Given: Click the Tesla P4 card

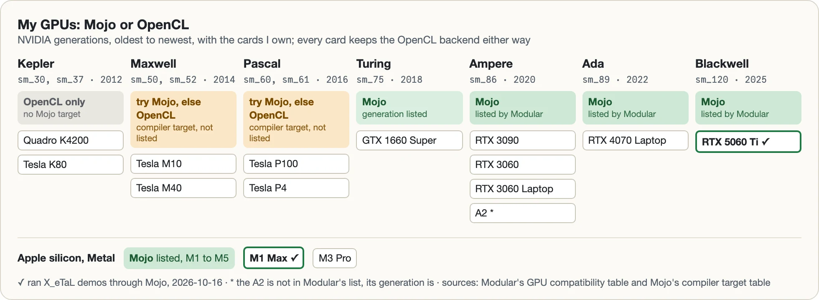Looking at the screenshot, I should 296,188.
